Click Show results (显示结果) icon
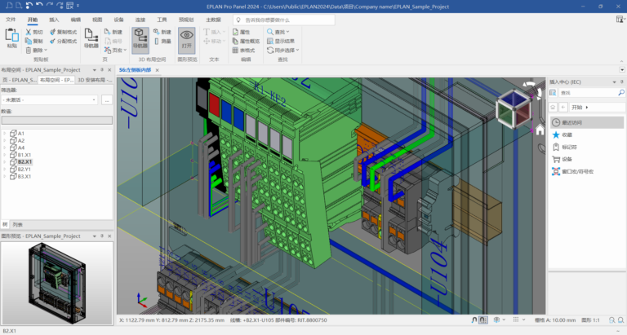This screenshot has width=627, height=335. [270, 41]
